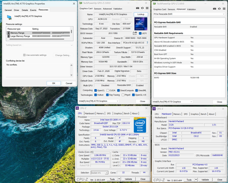
Task: Switch to Graphics tab in CPU-Z CPU window
Action: 118,113
